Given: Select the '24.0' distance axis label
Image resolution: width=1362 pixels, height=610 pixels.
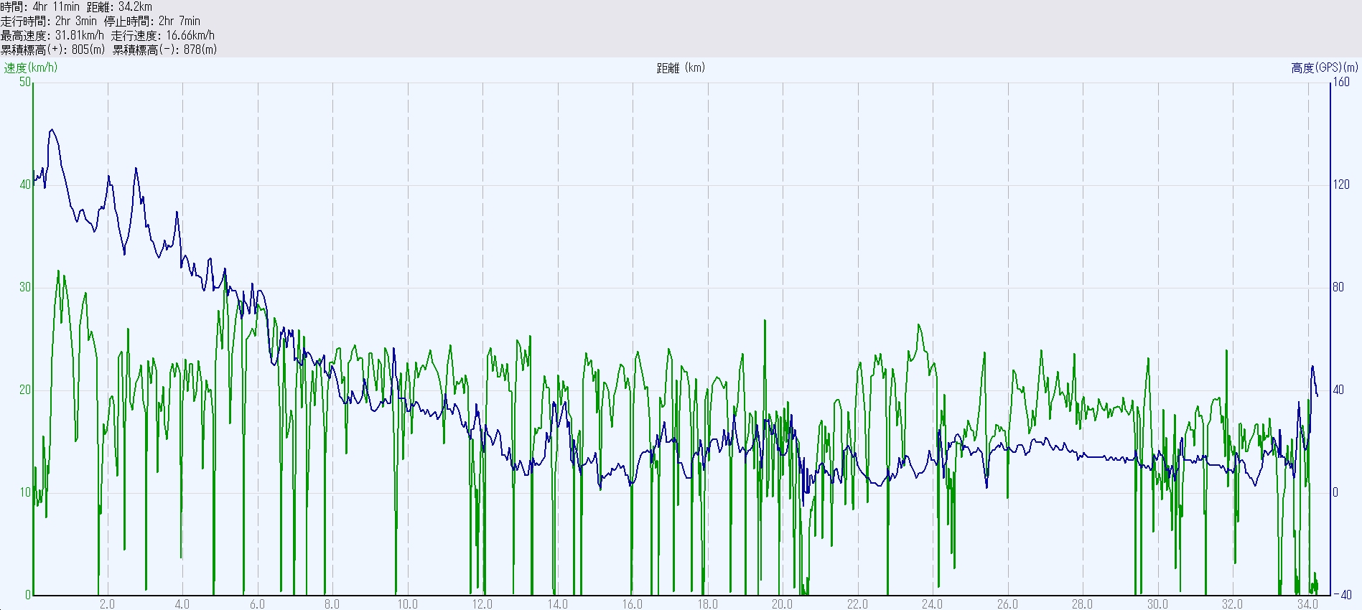Looking at the screenshot, I should tap(933, 604).
